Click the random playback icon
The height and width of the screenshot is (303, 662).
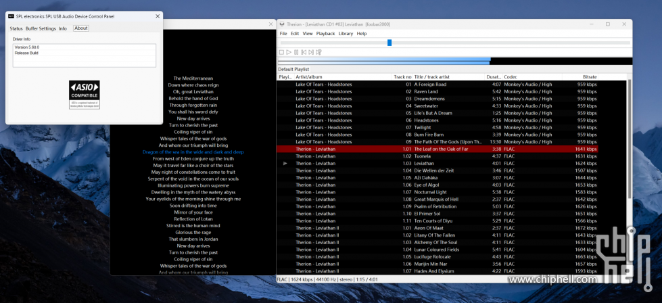pos(318,52)
